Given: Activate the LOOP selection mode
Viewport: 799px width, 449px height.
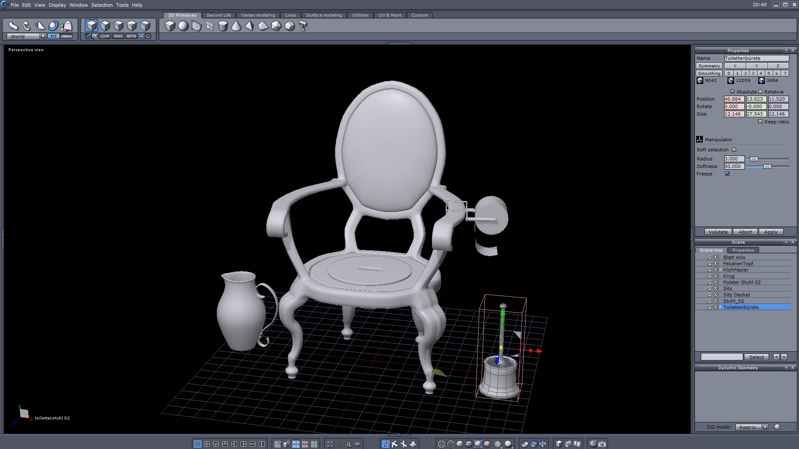Looking at the screenshot, I should pos(104,36).
